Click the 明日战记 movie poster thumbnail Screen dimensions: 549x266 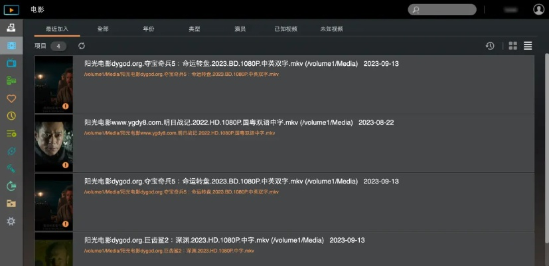coord(54,143)
